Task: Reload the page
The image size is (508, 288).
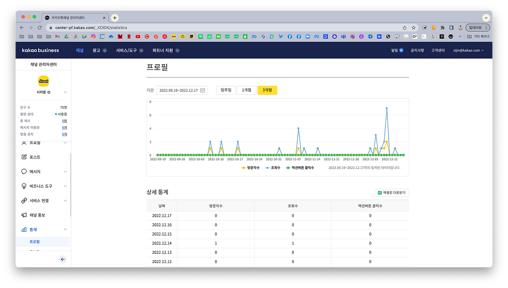Action: [40, 28]
